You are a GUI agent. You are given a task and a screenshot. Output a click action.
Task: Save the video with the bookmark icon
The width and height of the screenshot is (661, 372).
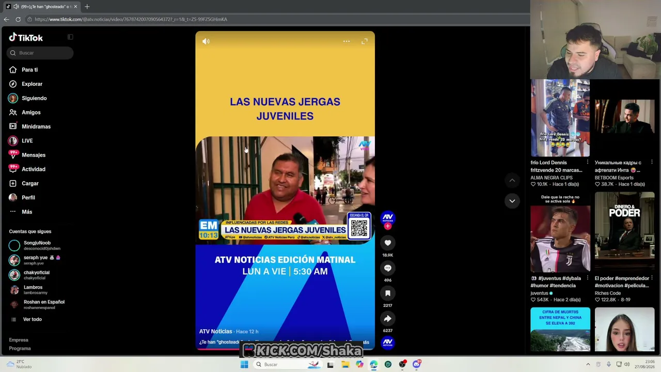[388, 293]
